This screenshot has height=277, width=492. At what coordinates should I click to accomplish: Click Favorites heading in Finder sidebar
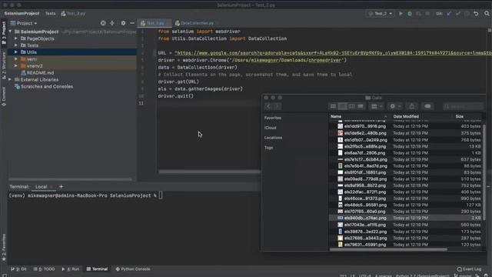pos(273,118)
